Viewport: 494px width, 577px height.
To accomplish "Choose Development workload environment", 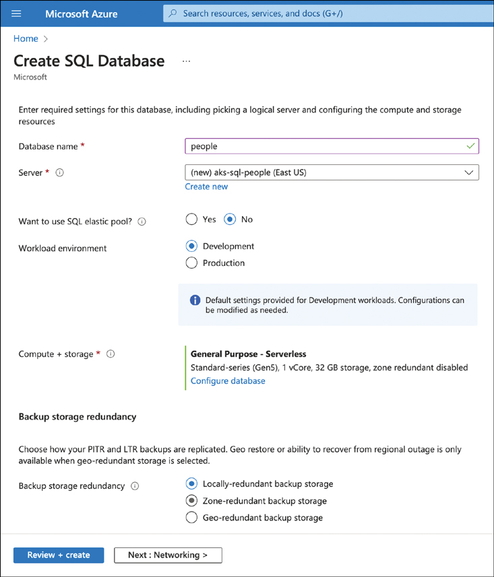I will click(191, 246).
